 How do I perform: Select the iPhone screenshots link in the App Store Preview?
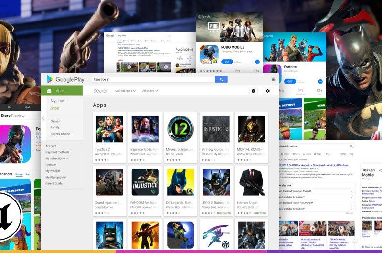coord(19,174)
